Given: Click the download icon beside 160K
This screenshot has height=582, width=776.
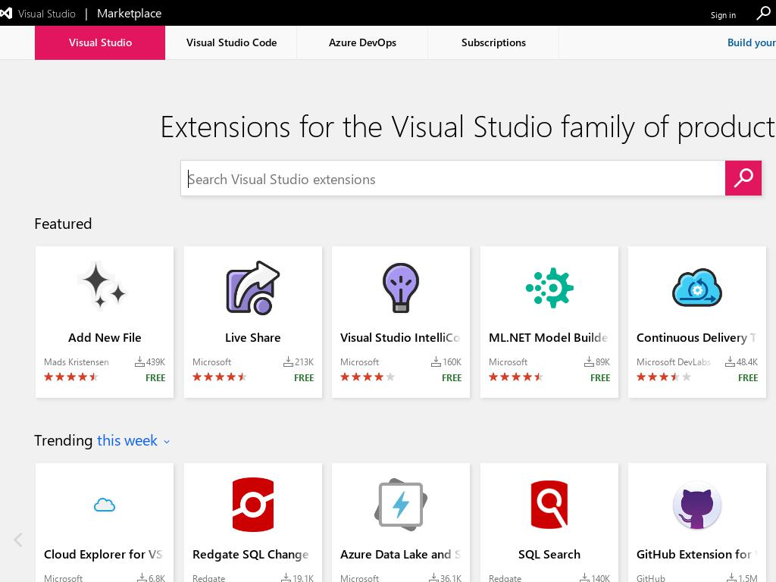Looking at the screenshot, I should (x=436, y=361).
